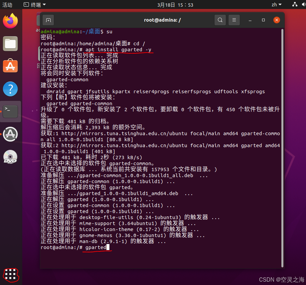Open the Files manager in dock
Screen dimensions: 306x285
[x=10, y=44]
